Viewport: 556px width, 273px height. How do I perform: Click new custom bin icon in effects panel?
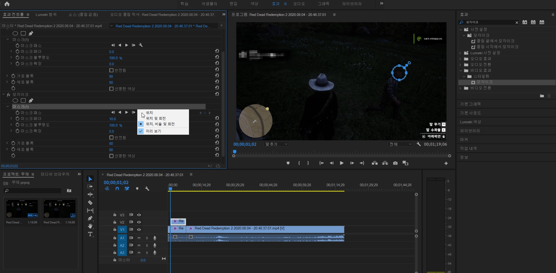click(542, 96)
